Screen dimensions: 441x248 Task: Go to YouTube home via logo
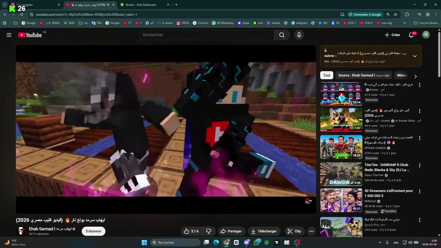pos(30,35)
